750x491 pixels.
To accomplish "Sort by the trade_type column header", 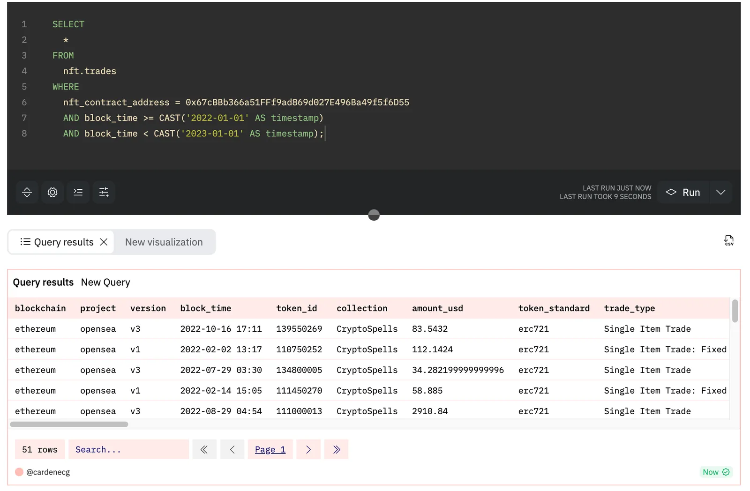I will point(630,308).
